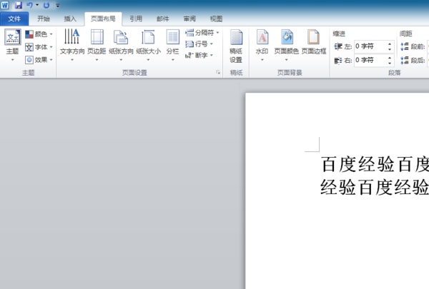This screenshot has height=289, width=429.
Task: Open the 主题 themes gallery
Action: [13, 45]
